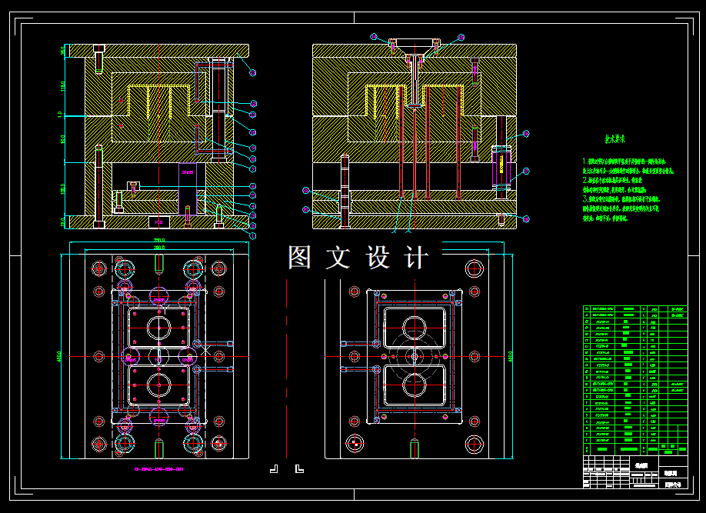This screenshot has width=706, height=513.
Task: Pick part balloon number 5
Action: [x=252, y=195]
